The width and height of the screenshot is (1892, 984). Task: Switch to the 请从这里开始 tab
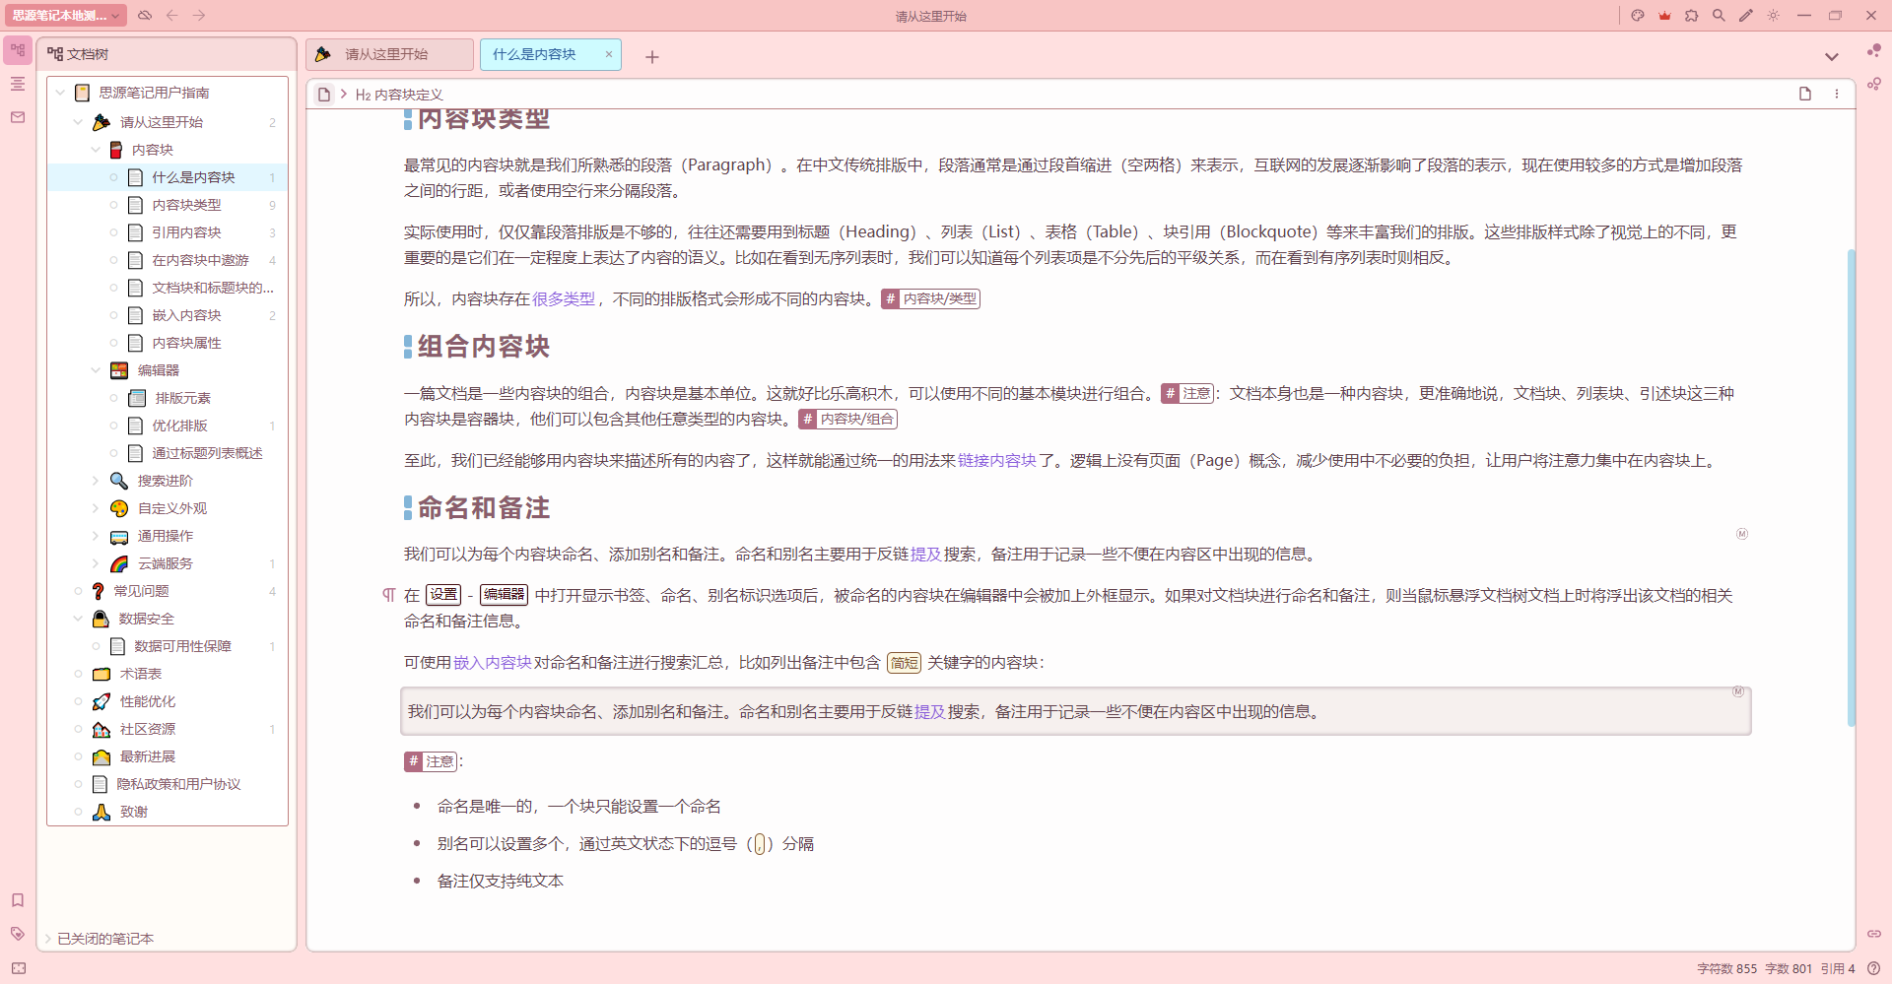386,54
